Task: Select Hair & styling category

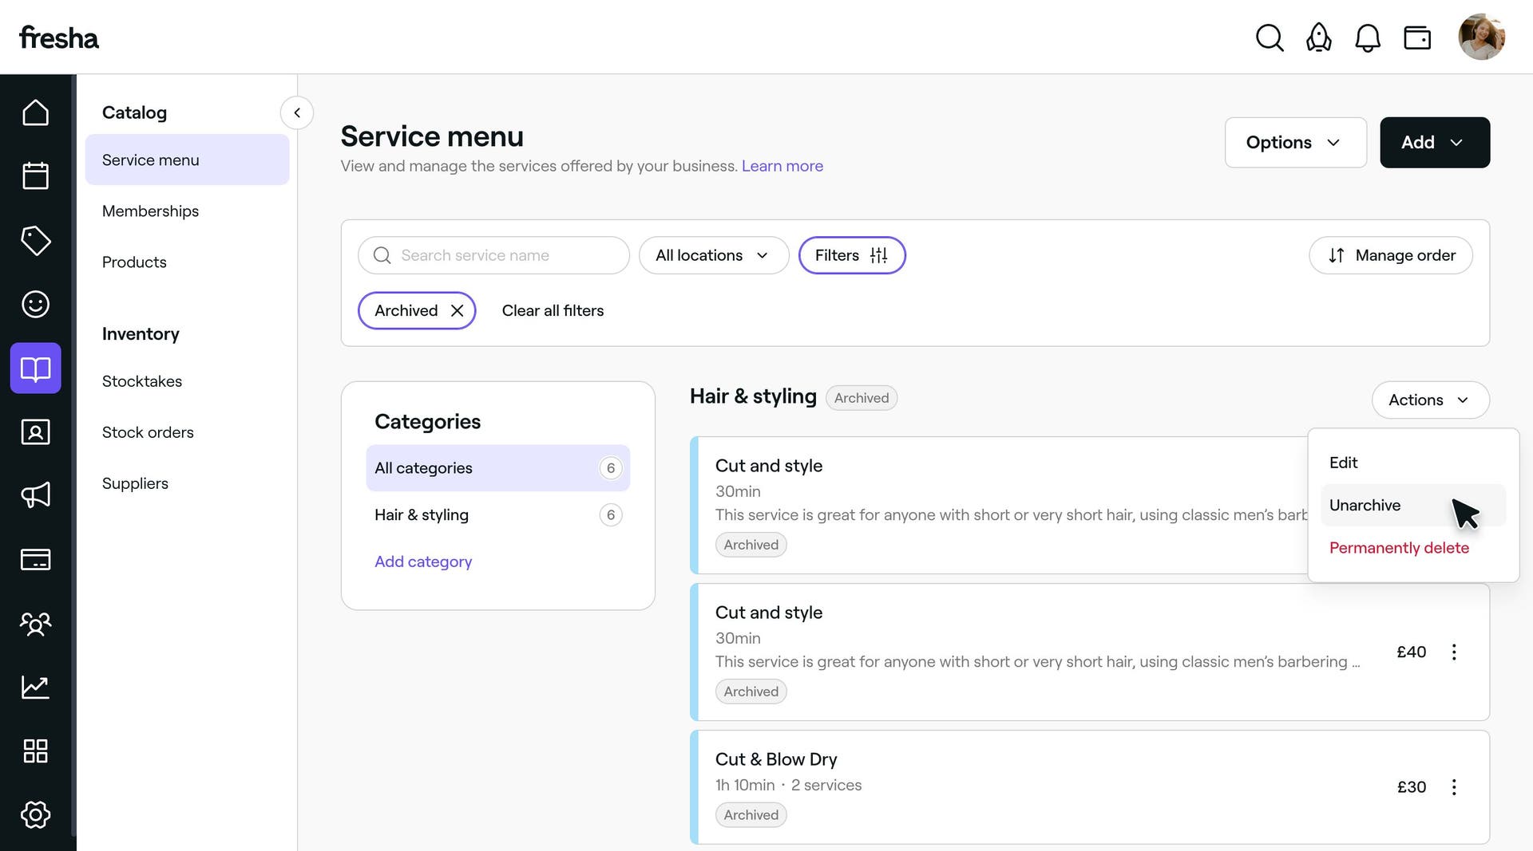Action: (x=497, y=515)
